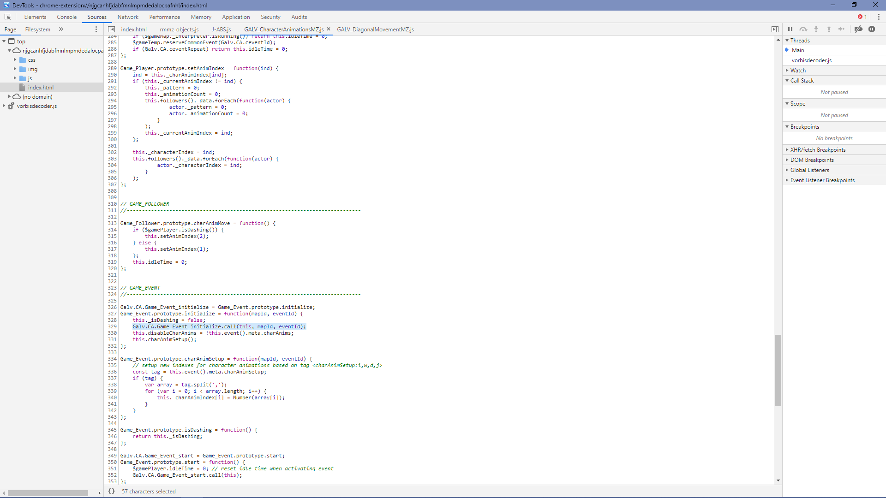Toggle pause on exceptions icon
This screenshot has height=498, width=886.
(872, 29)
